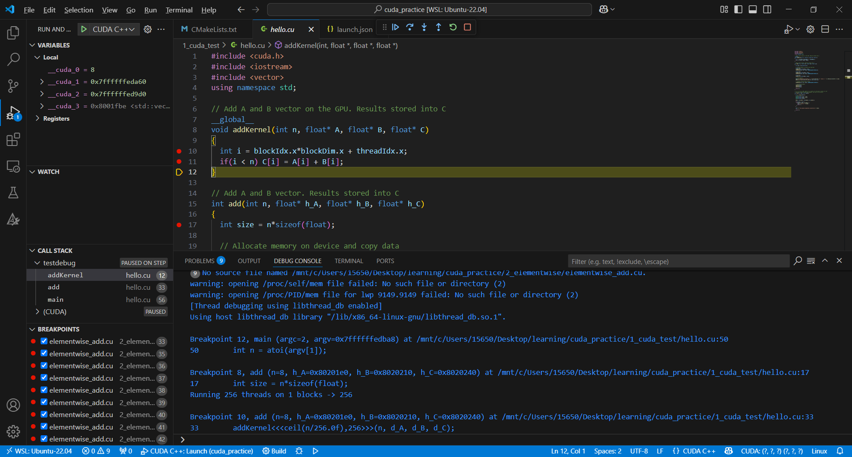
Task: Restart the debugging session
Action: point(453,28)
